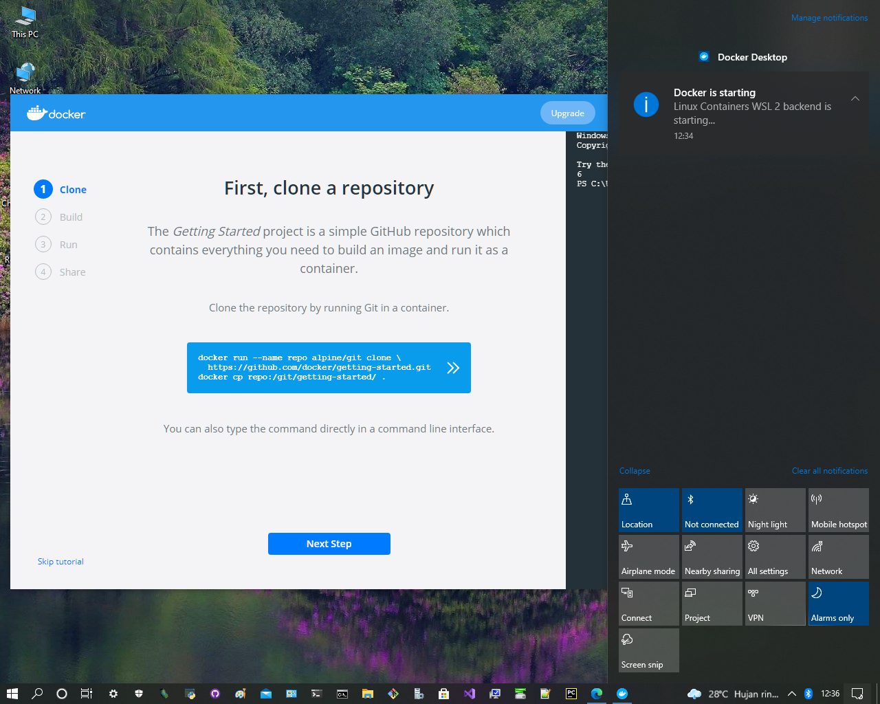Run the clone command via double-arrow icon
Screen dimensions: 880x704
[452, 368]
